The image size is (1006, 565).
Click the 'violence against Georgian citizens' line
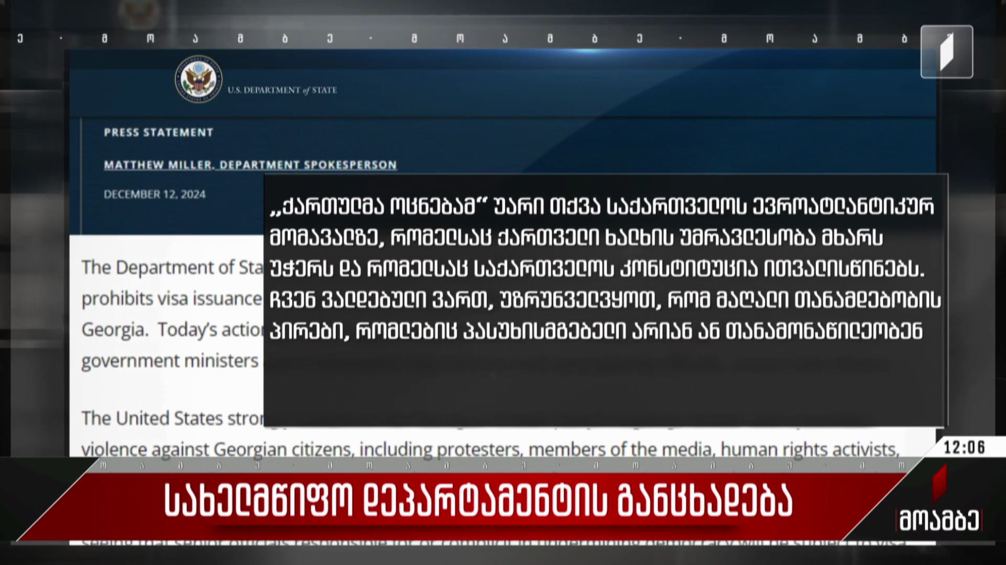pos(490,449)
